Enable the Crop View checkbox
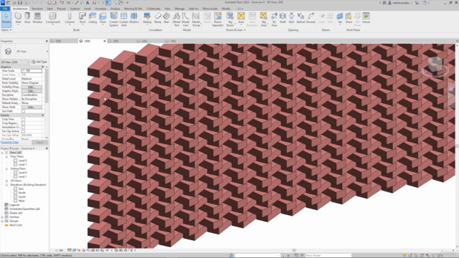 pos(24,120)
